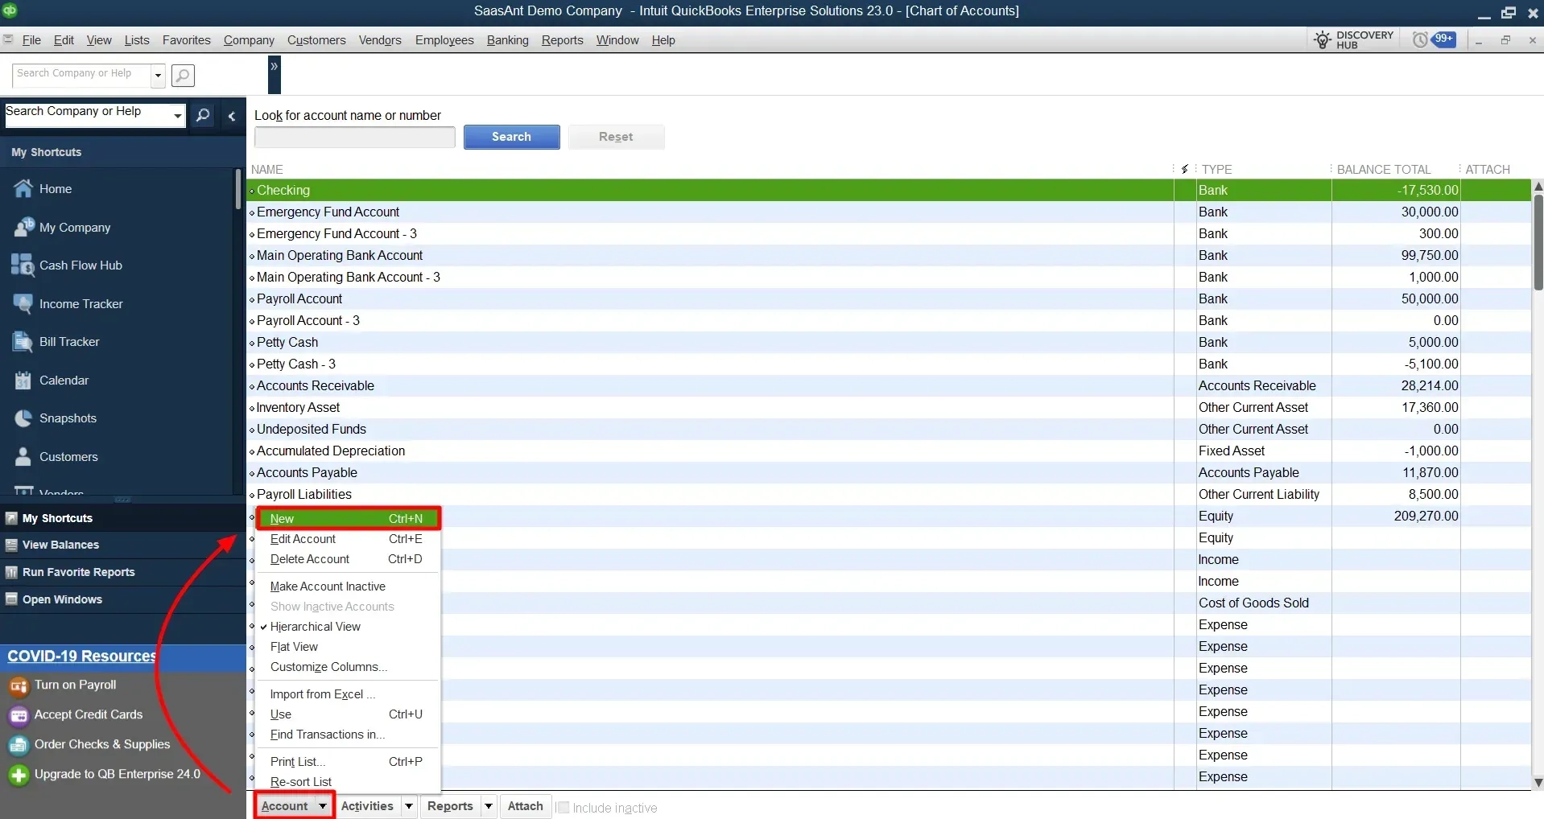Screen dimensions: 1544x819
Task: Select Re-sort List entry
Action: (348, 782)
